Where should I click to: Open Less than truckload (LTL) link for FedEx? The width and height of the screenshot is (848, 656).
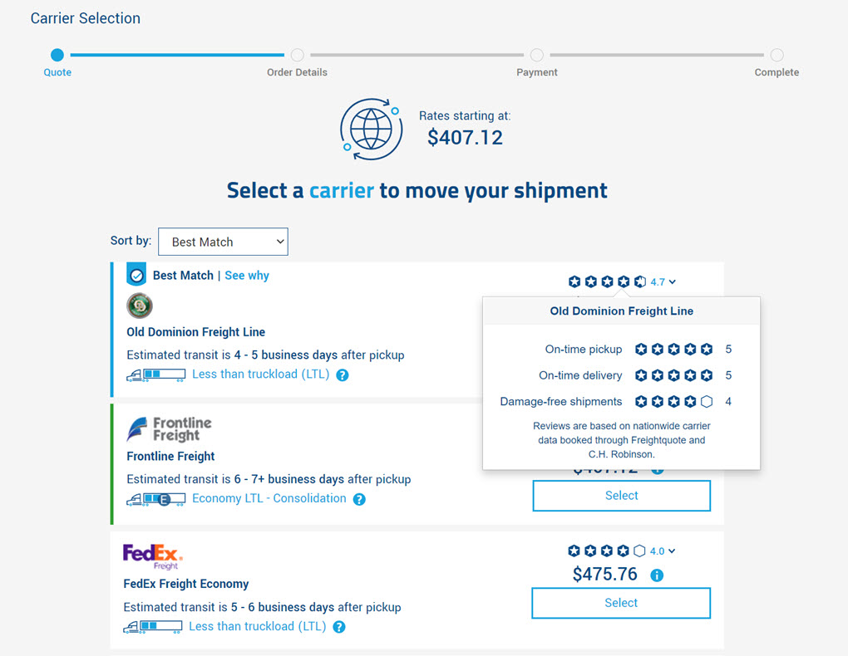coord(258,626)
